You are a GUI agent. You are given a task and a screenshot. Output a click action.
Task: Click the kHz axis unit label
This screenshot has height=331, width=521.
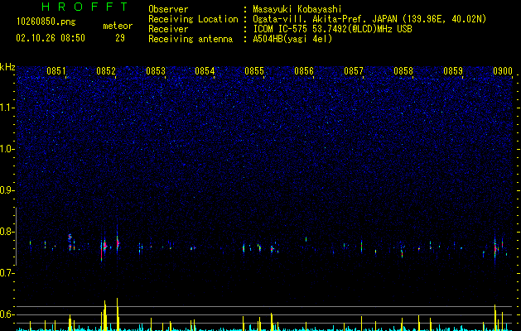[x=7, y=67]
